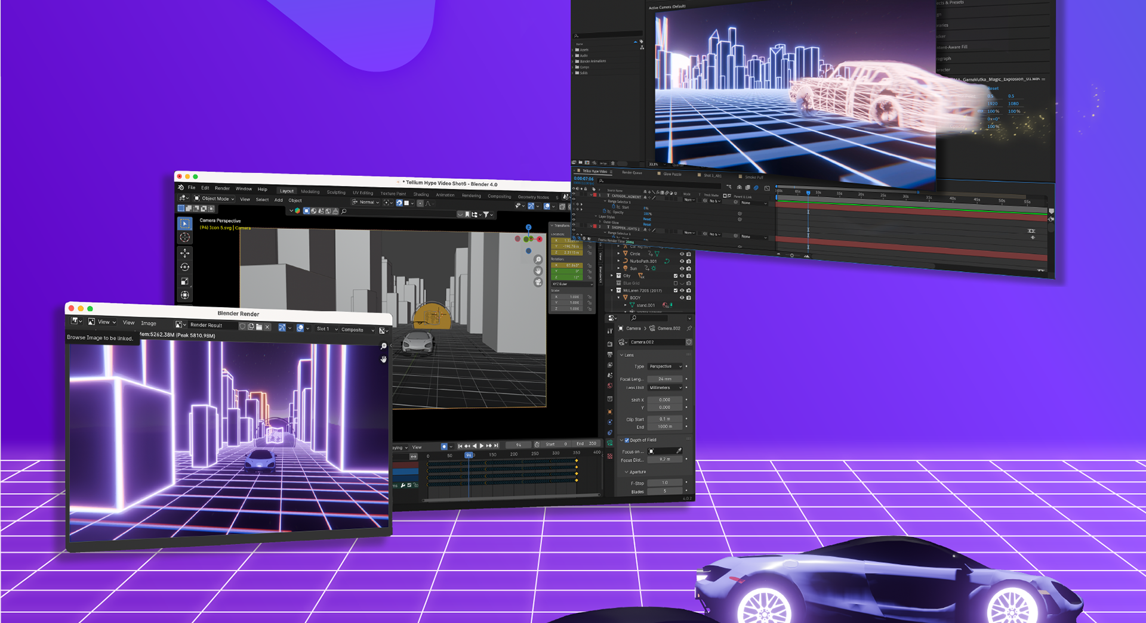
Task: Hide Sun object with eye icon
Action: (682, 268)
